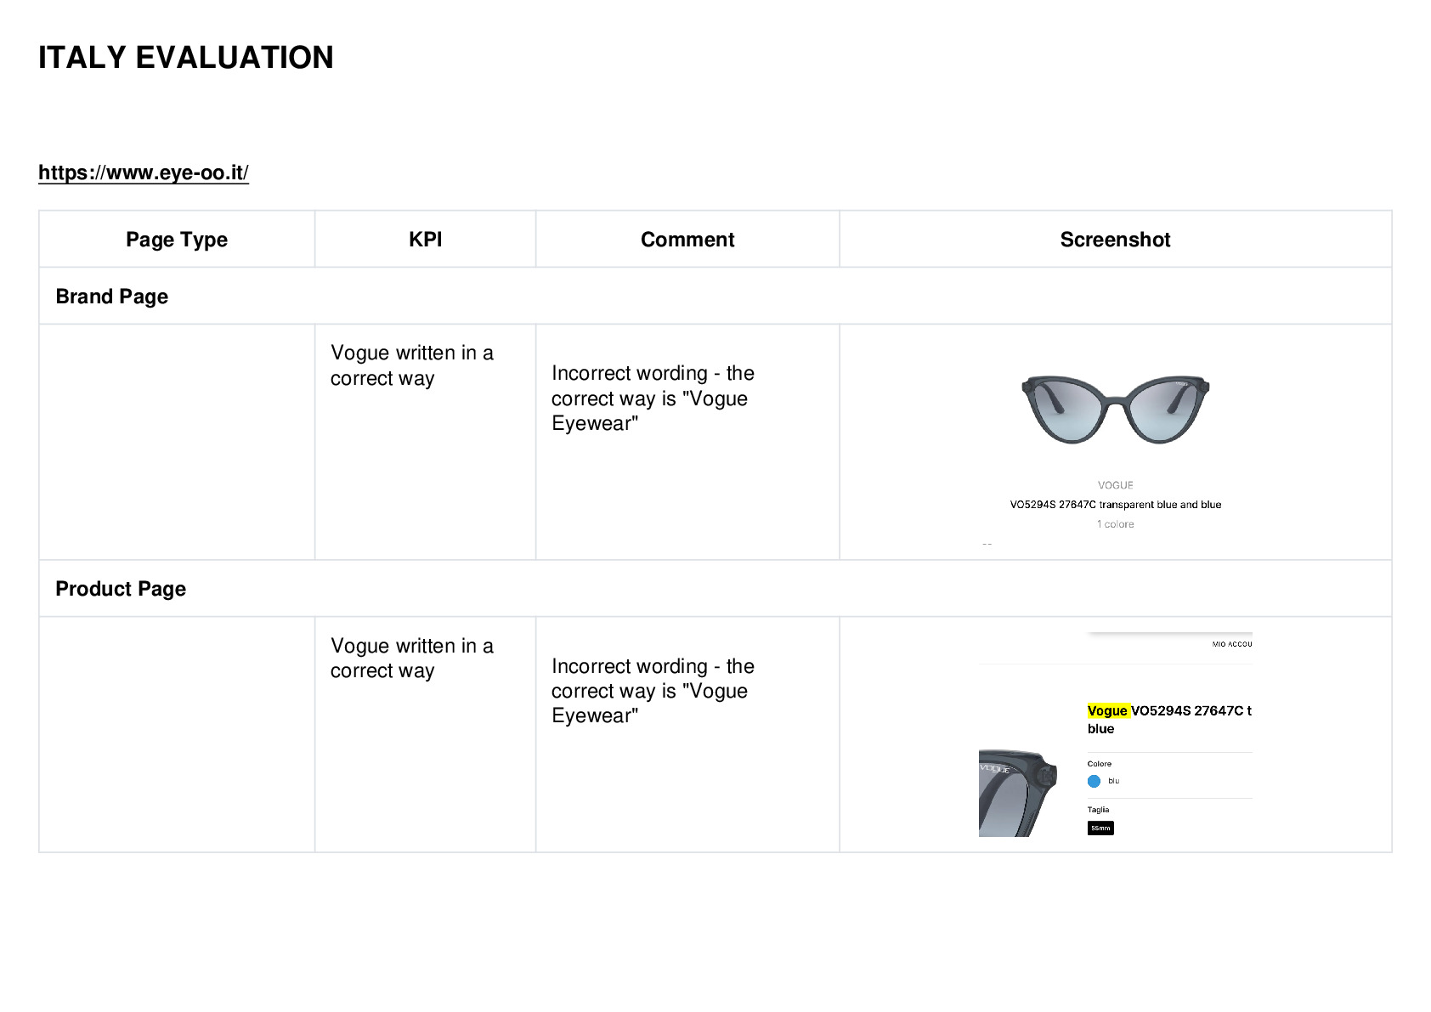
Task: Click the cropped sunglasses product photo
Action: pyautogui.click(x=1018, y=793)
